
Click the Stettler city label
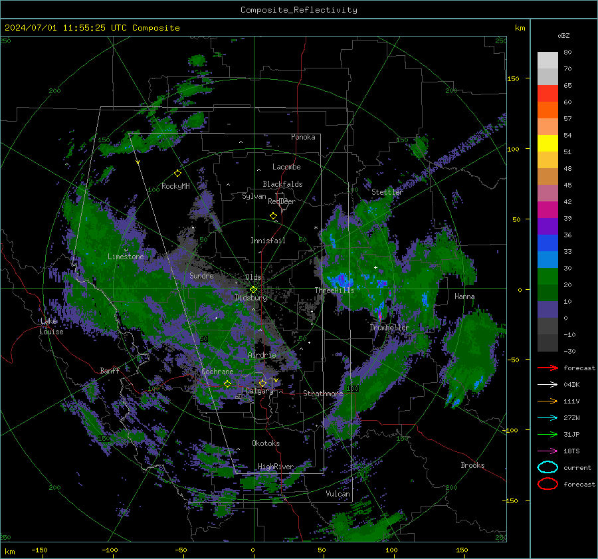(387, 192)
